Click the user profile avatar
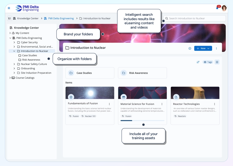This screenshot has width=233, height=166. click(x=223, y=8)
